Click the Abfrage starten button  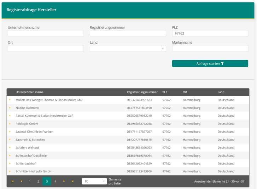pos(210,63)
